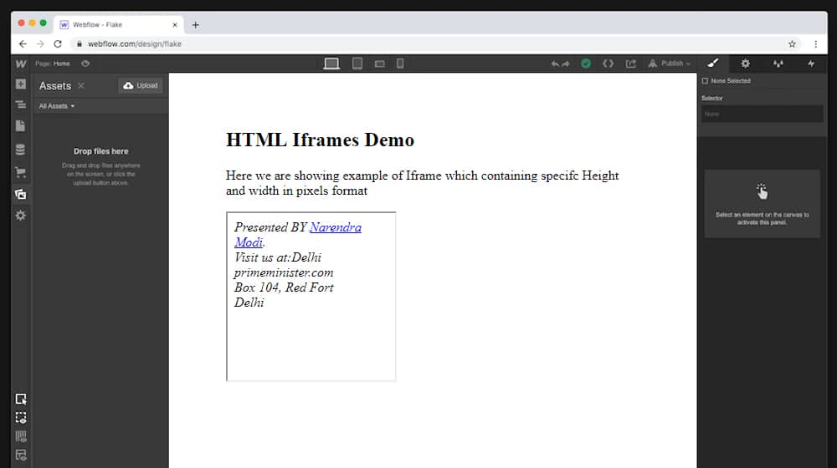
Task: Check the green status checkmark icon
Action: [x=586, y=64]
